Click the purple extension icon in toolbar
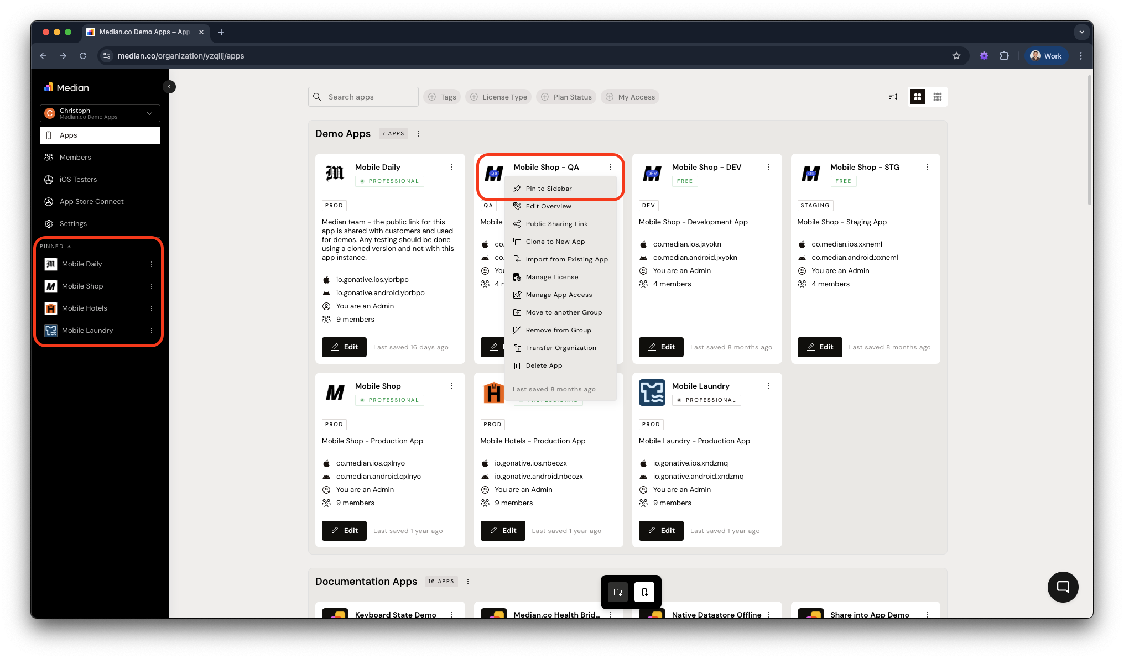The height and width of the screenshot is (659, 1124). point(984,56)
